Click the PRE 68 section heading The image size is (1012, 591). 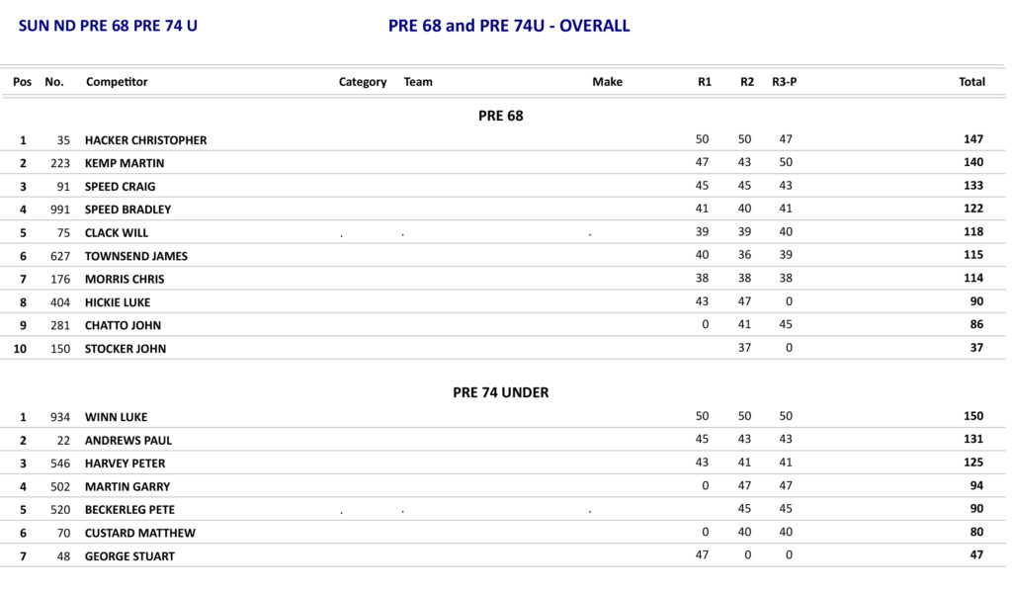click(500, 116)
